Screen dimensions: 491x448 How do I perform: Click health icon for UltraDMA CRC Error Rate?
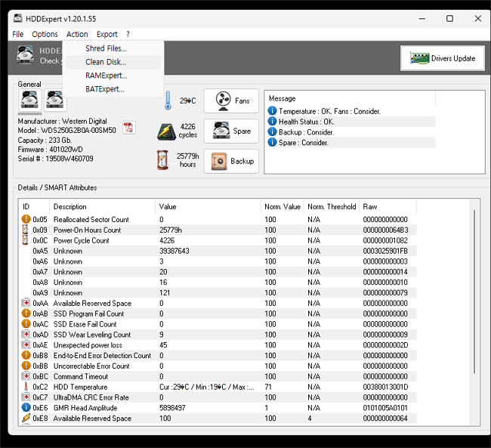click(26, 397)
